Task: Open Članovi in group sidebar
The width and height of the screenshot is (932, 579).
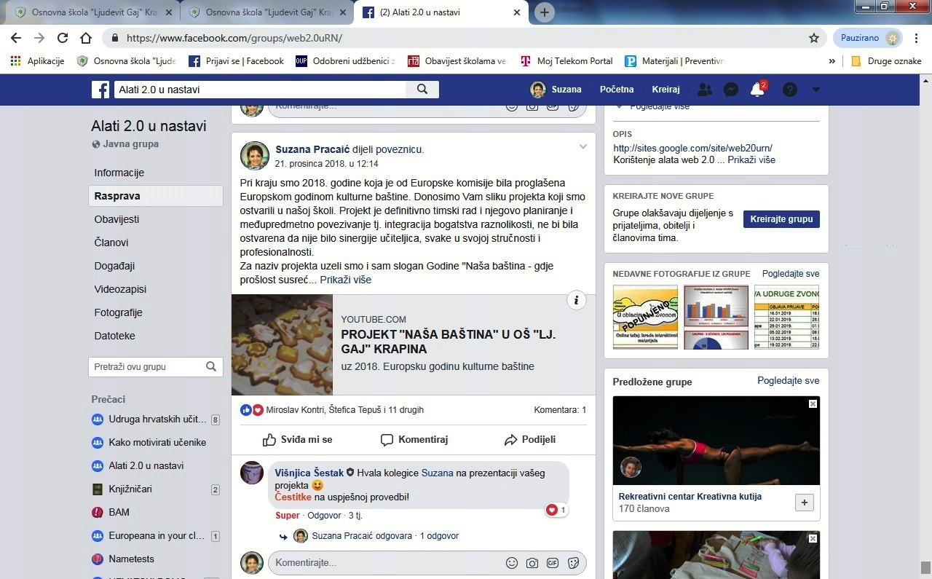Action: [111, 243]
